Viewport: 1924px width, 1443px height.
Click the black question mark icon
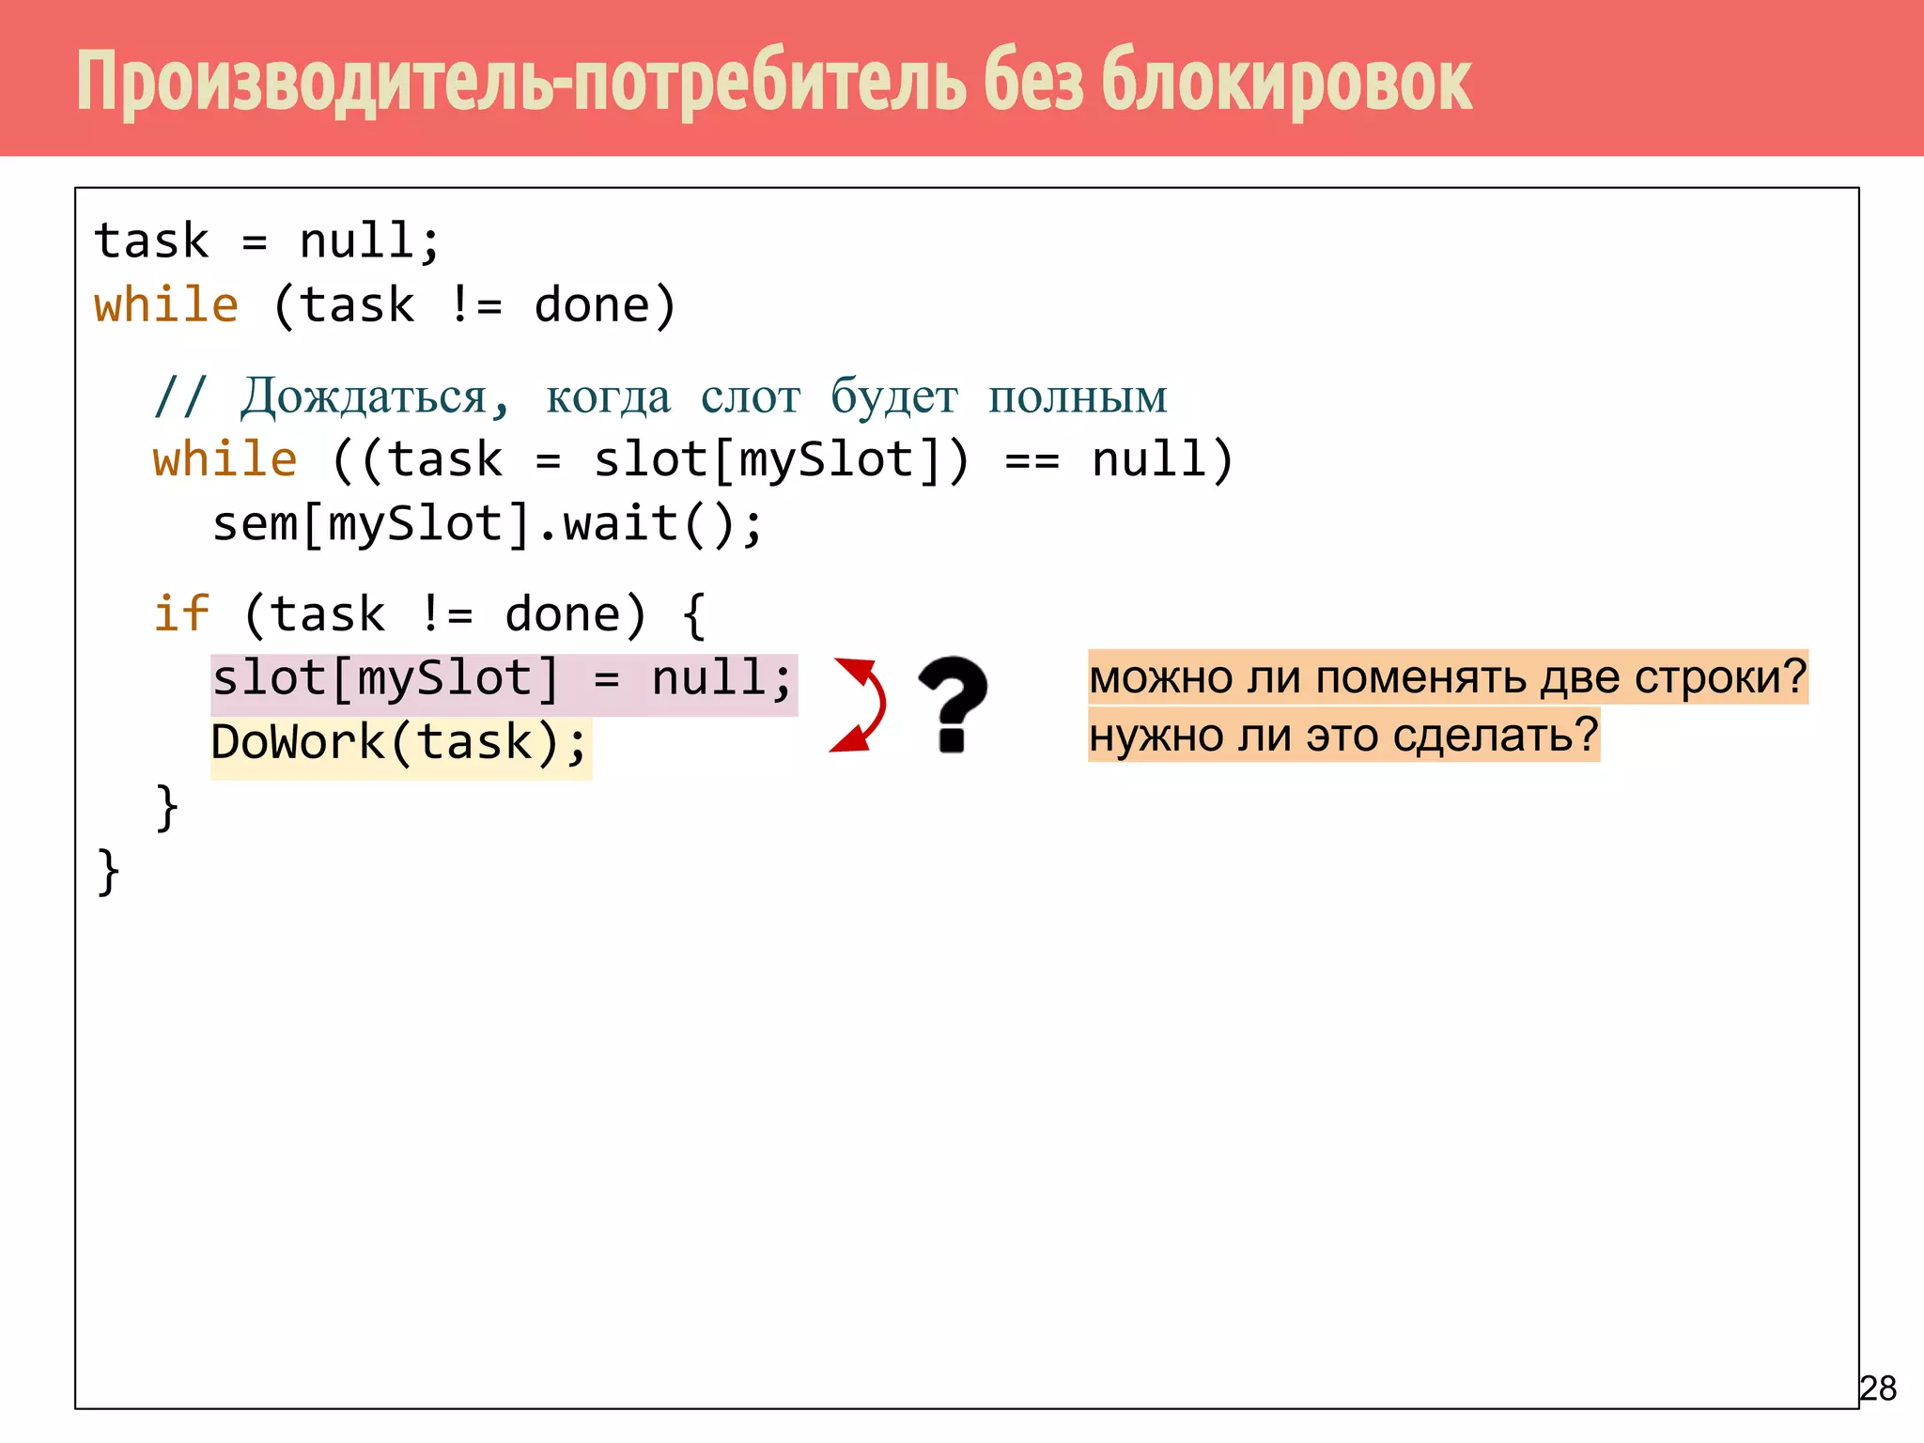coord(953,704)
